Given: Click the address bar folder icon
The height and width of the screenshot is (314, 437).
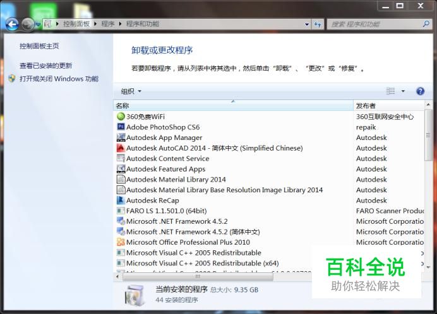Looking at the screenshot, I should tap(48, 24).
